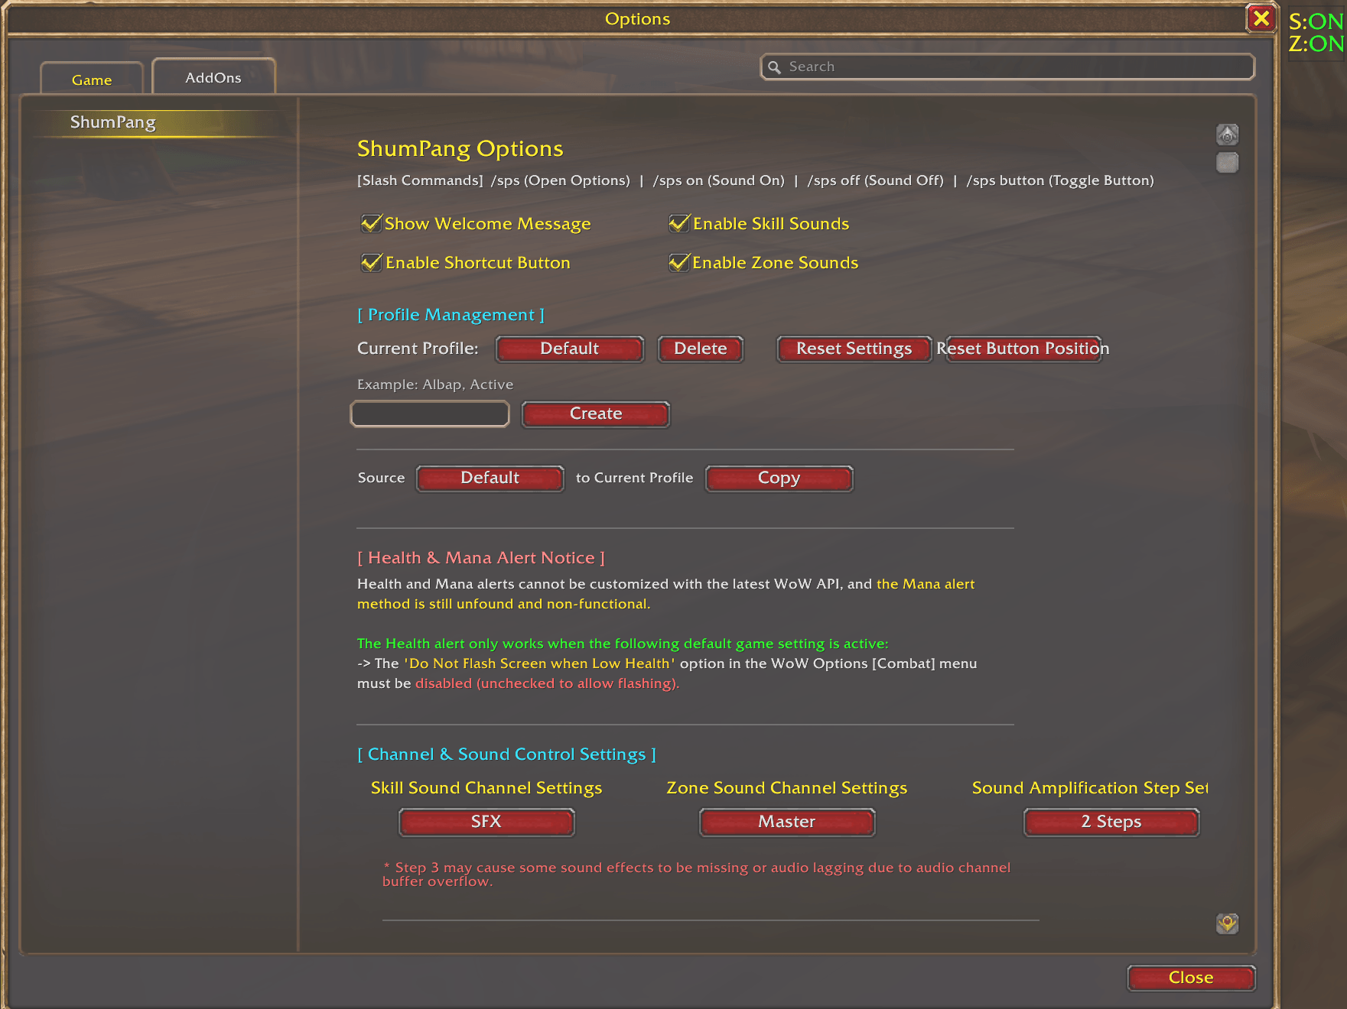1347x1009 pixels.
Task: Click ShumPang Options heading
Action: click(x=460, y=148)
